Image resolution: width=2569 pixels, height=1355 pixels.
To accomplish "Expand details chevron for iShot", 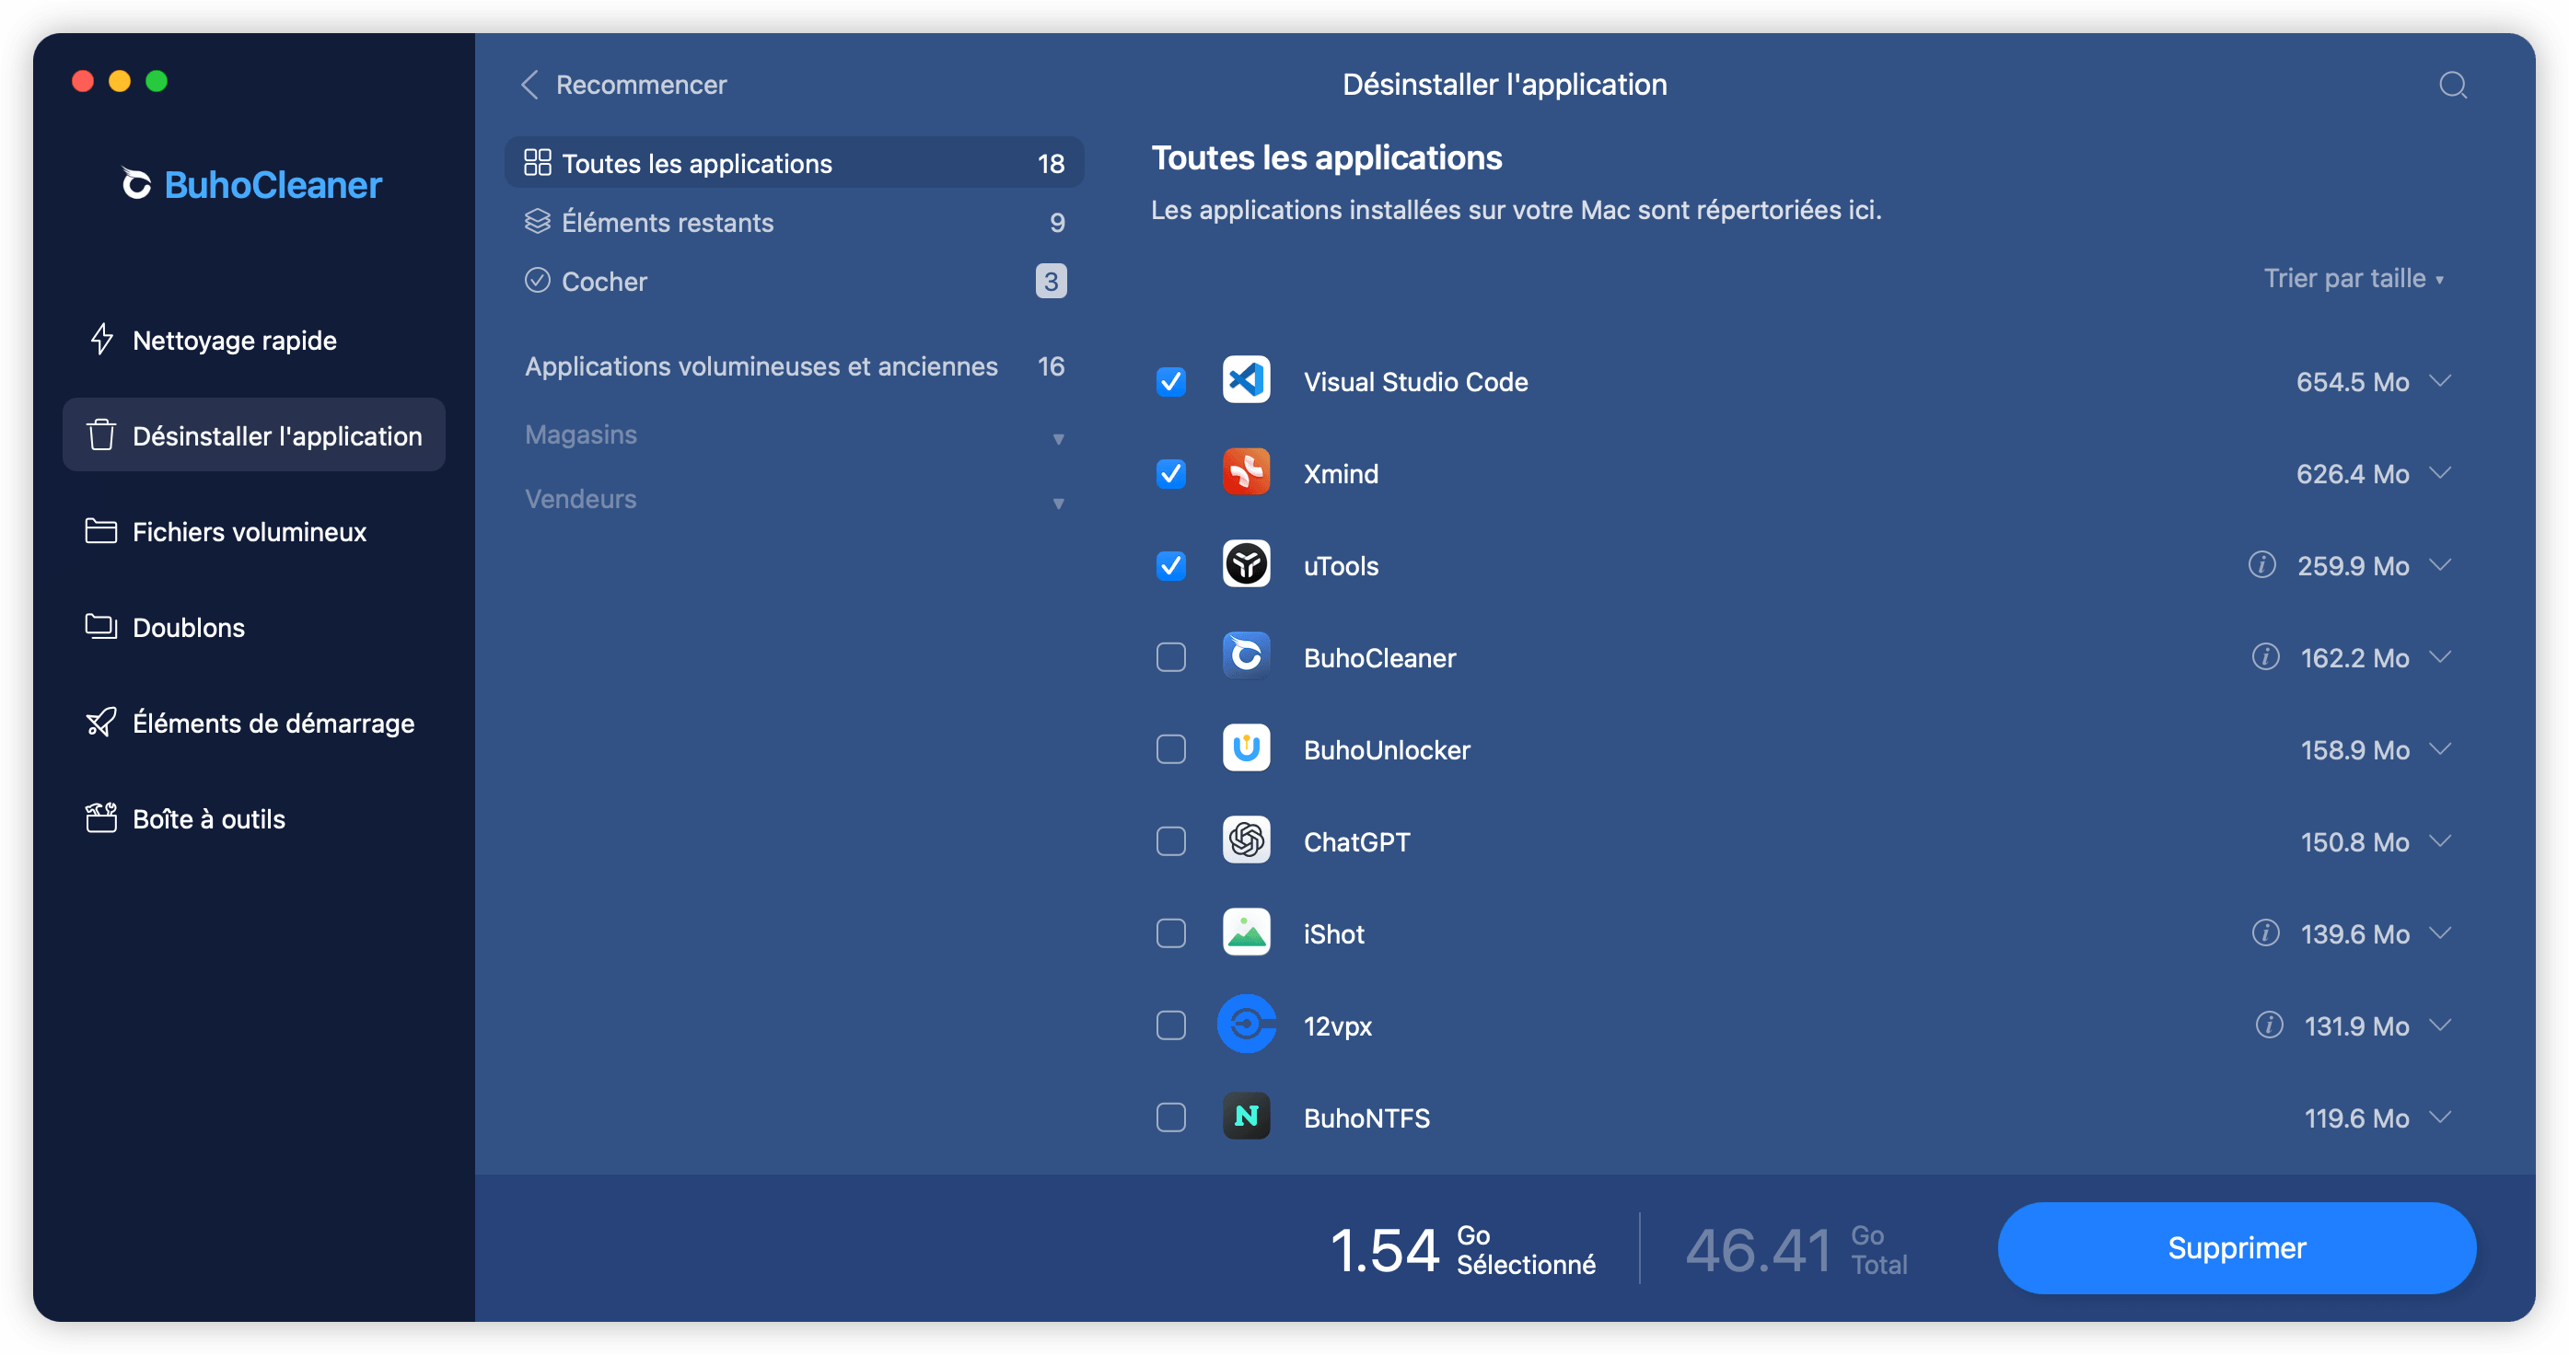I will (2440, 933).
